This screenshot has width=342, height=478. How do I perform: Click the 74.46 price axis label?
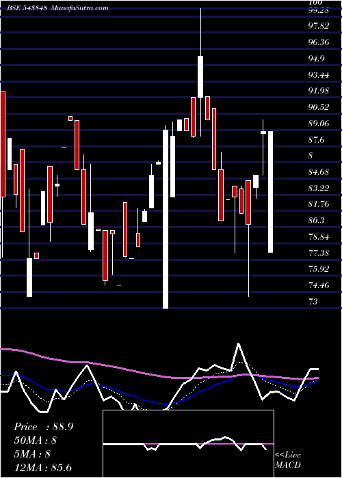point(319,285)
